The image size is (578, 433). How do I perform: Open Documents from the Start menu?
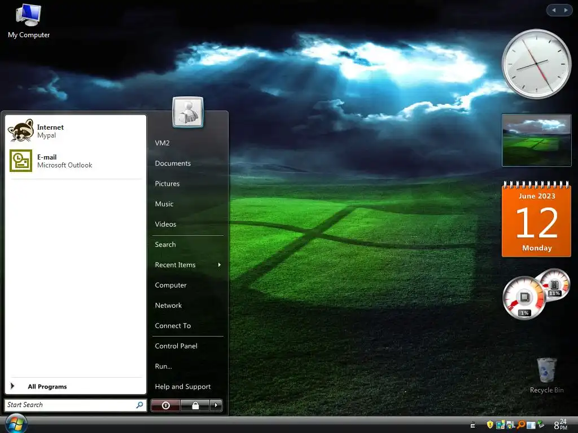(173, 163)
